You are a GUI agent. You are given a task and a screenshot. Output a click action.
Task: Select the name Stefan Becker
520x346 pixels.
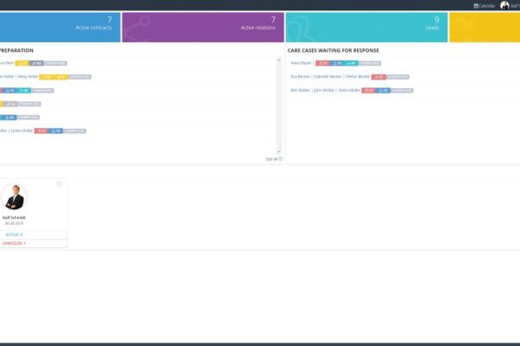tap(357, 76)
